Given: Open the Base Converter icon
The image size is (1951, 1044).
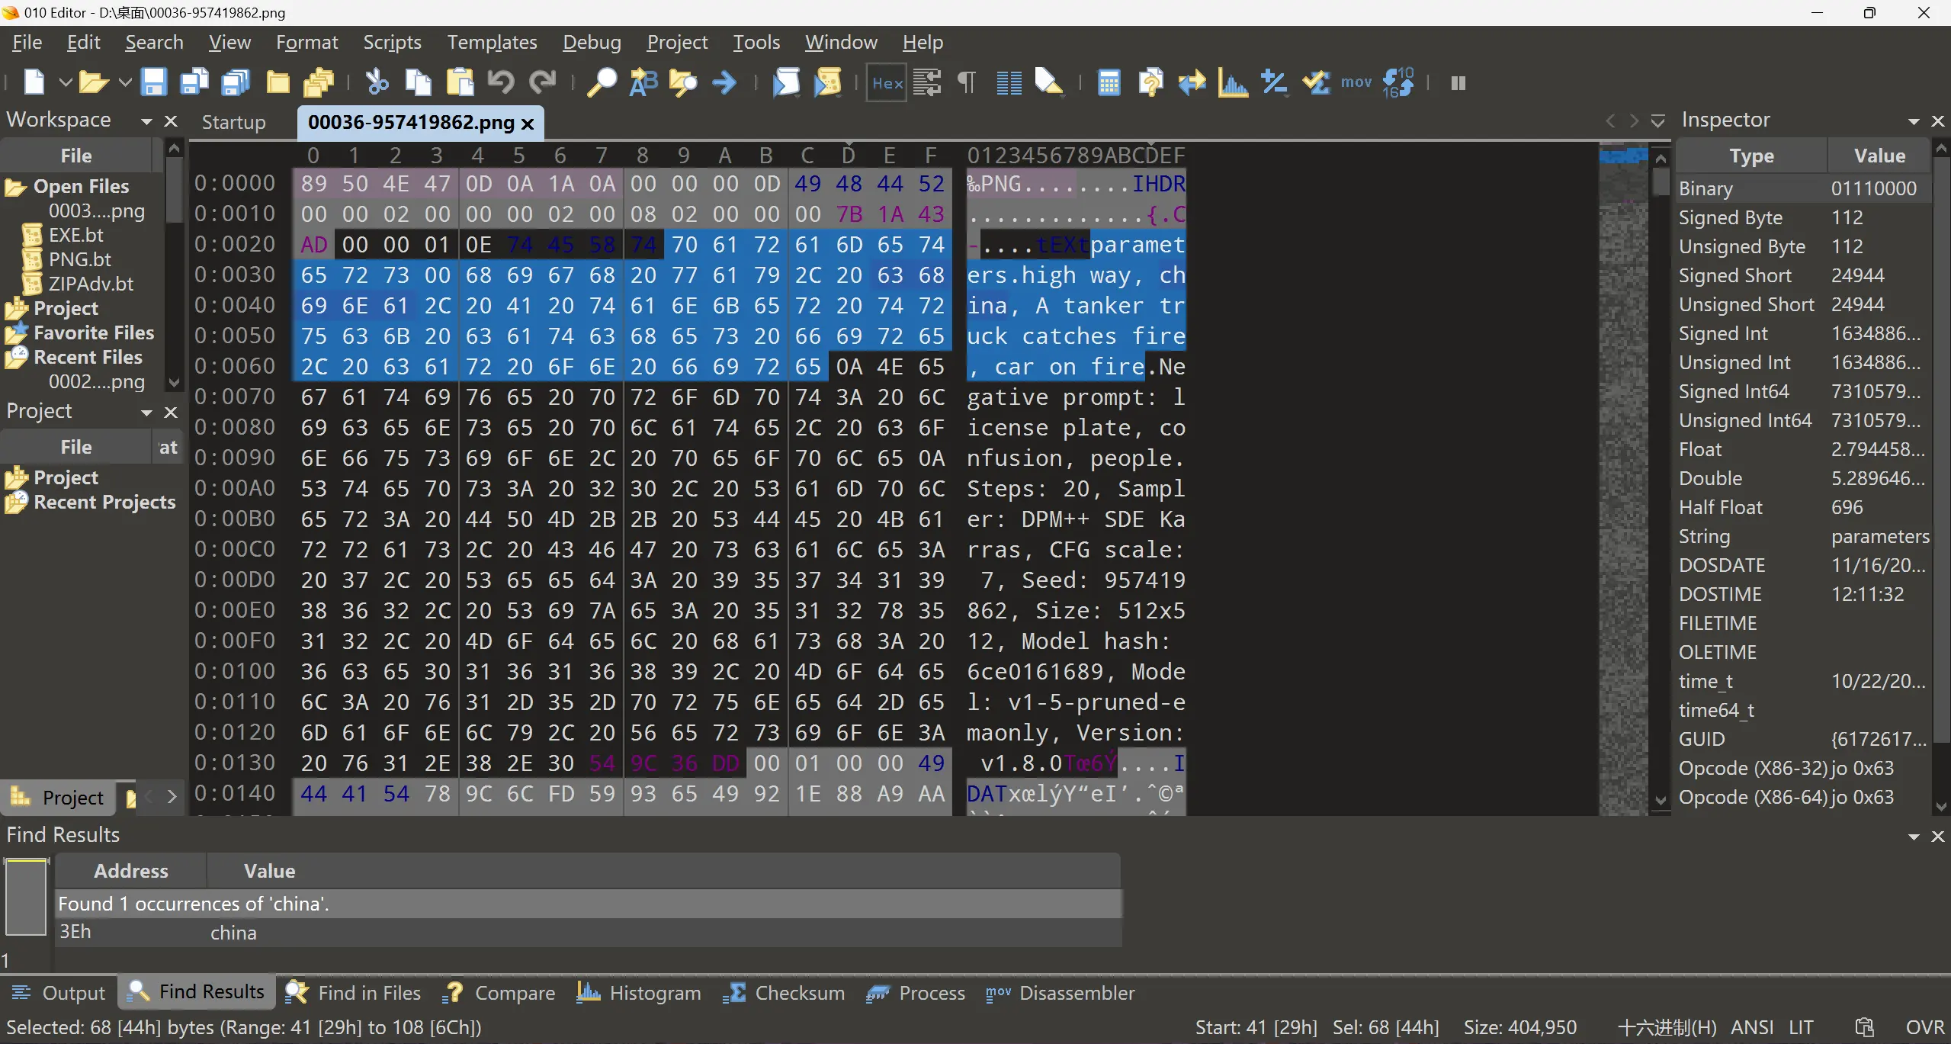Looking at the screenshot, I should tap(1398, 82).
